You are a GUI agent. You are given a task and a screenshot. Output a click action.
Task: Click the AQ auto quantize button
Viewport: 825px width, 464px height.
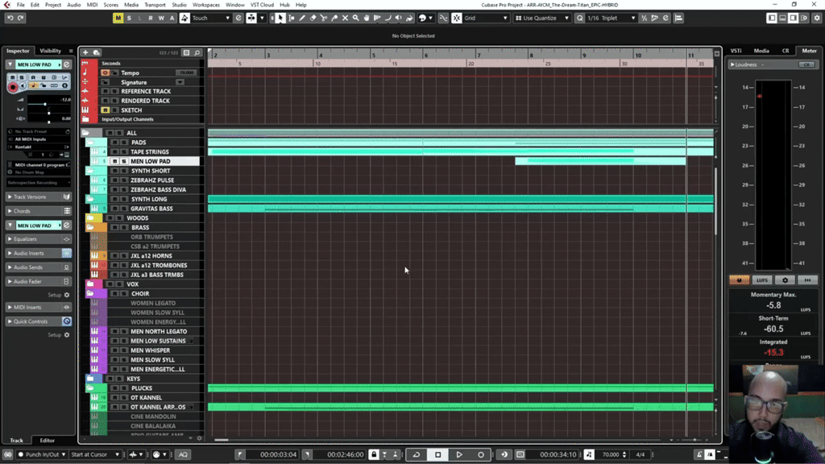[183, 454]
